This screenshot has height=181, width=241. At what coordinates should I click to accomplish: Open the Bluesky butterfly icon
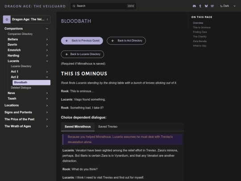click(206, 6)
